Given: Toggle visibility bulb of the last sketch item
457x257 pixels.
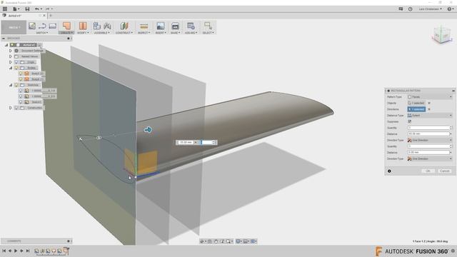Looking at the screenshot, I should (x=21, y=102).
